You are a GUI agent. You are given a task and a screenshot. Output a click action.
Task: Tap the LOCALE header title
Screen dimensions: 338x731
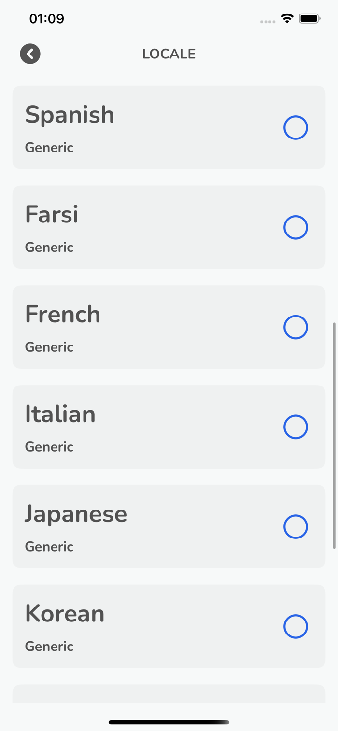point(169,54)
